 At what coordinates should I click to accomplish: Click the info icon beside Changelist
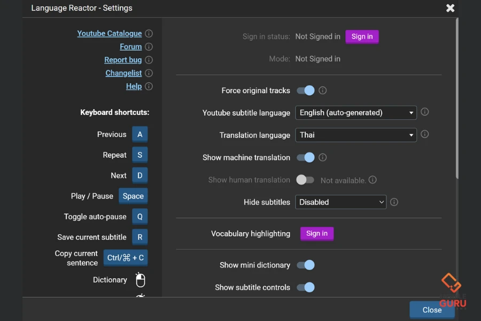click(149, 73)
